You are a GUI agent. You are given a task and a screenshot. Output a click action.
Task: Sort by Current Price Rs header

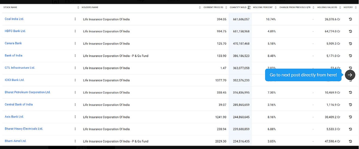[x=213, y=7]
